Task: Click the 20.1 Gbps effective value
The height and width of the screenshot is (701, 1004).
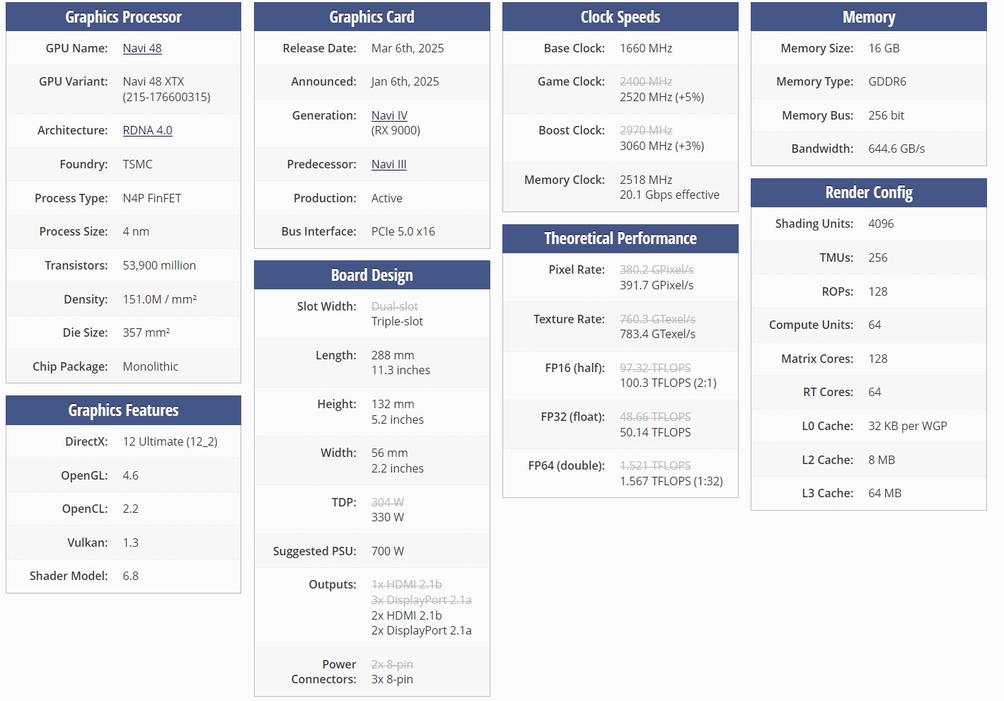Action: pyautogui.click(x=669, y=195)
